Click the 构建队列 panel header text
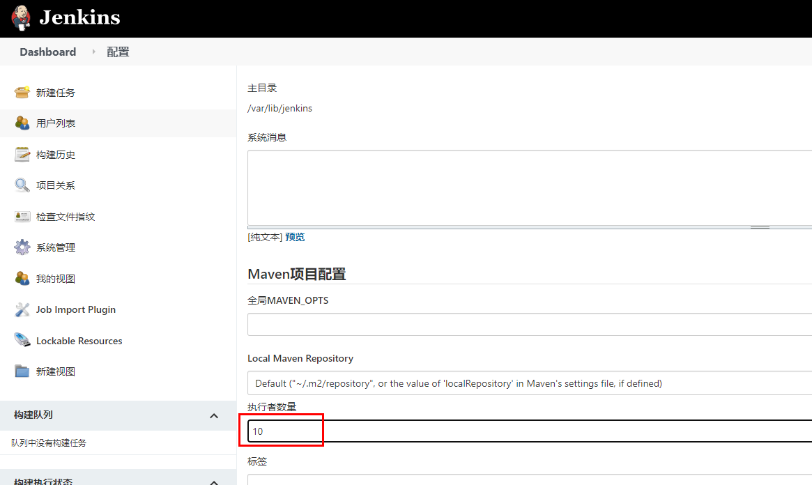Screen dimensions: 812x485 (x=33, y=415)
